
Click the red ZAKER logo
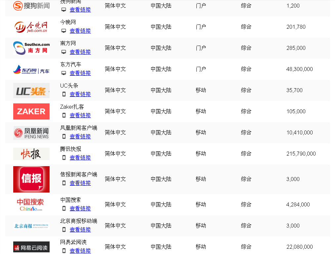pos(31,111)
